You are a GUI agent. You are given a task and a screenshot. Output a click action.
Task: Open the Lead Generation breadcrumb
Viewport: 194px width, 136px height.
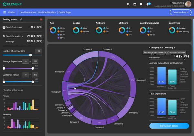point(28,12)
